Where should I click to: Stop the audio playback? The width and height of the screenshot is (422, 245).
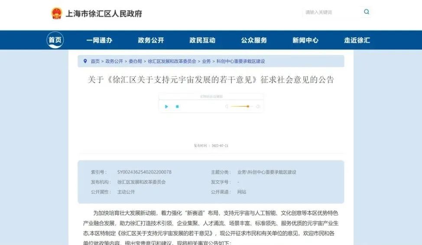(x=177, y=106)
